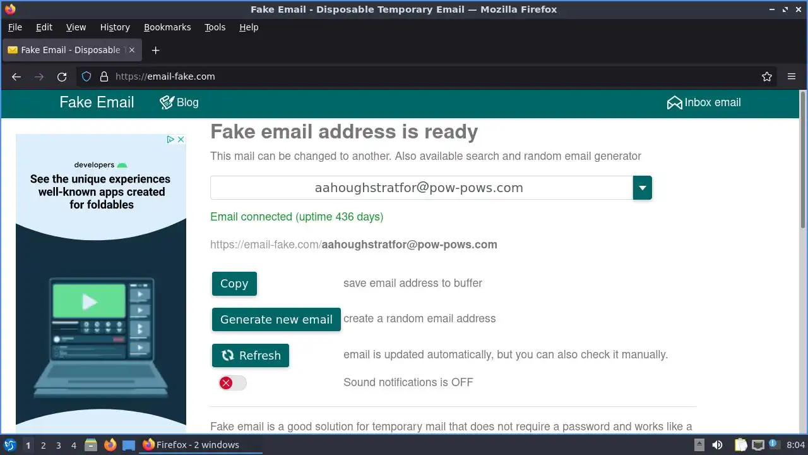
Task: Click Generate new email button
Action: tap(276, 319)
